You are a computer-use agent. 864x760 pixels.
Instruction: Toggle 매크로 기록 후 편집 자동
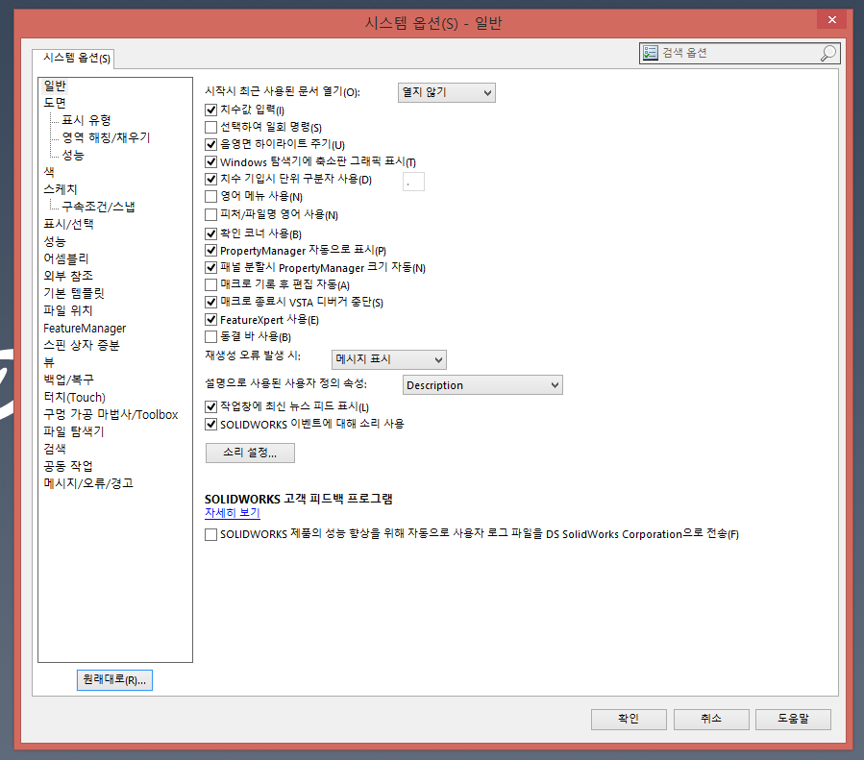pyautogui.click(x=210, y=284)
